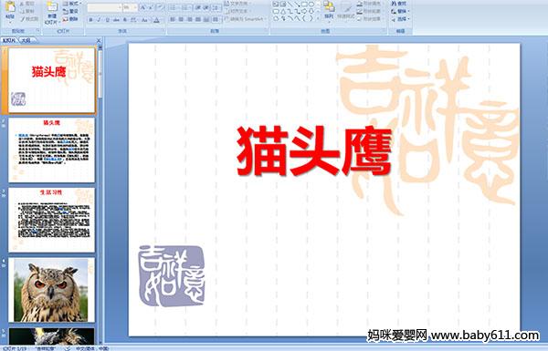The image size is (548, 351).
Task: Click the New Slide icon
Action: click(52, 7)
